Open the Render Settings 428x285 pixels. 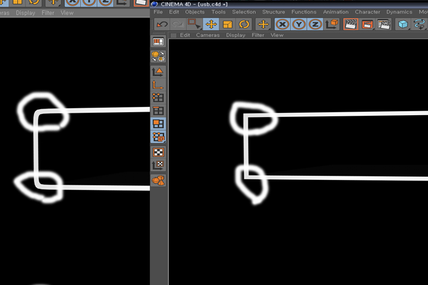click(384, 24)
